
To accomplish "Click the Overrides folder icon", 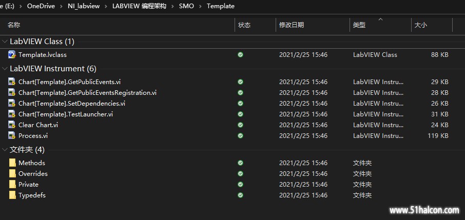I will [12, 173].
